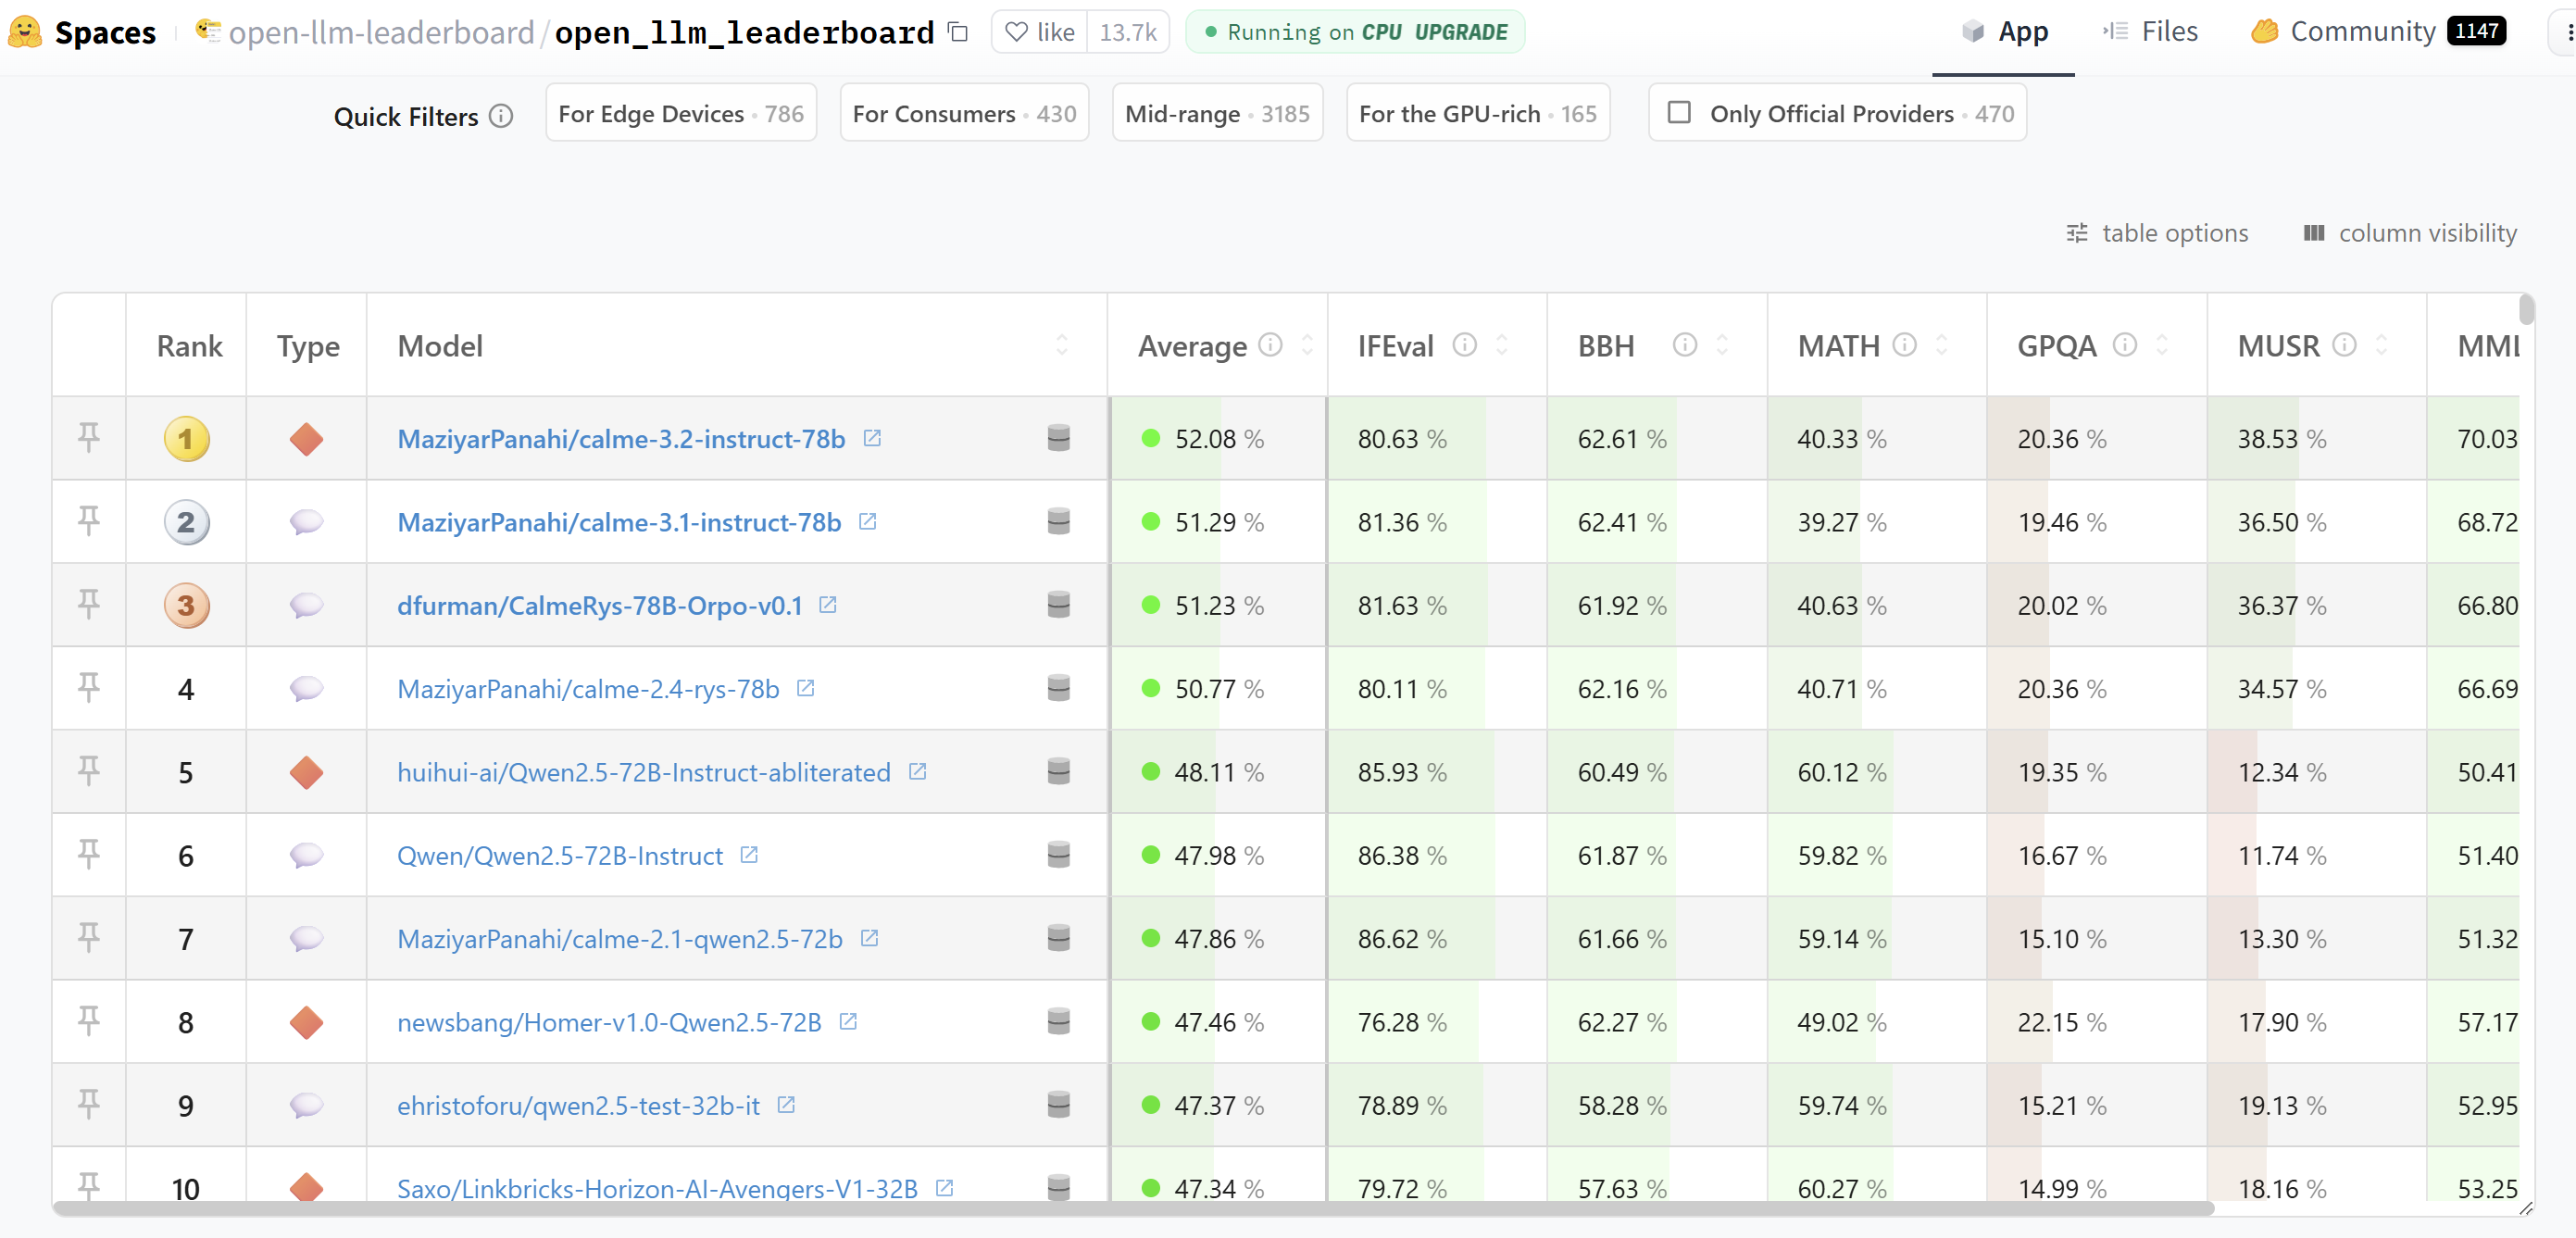Click the horizontal table scrollbar
The height and width of the screenshot is (1238, 2576).
[x=1132, y=1208]
